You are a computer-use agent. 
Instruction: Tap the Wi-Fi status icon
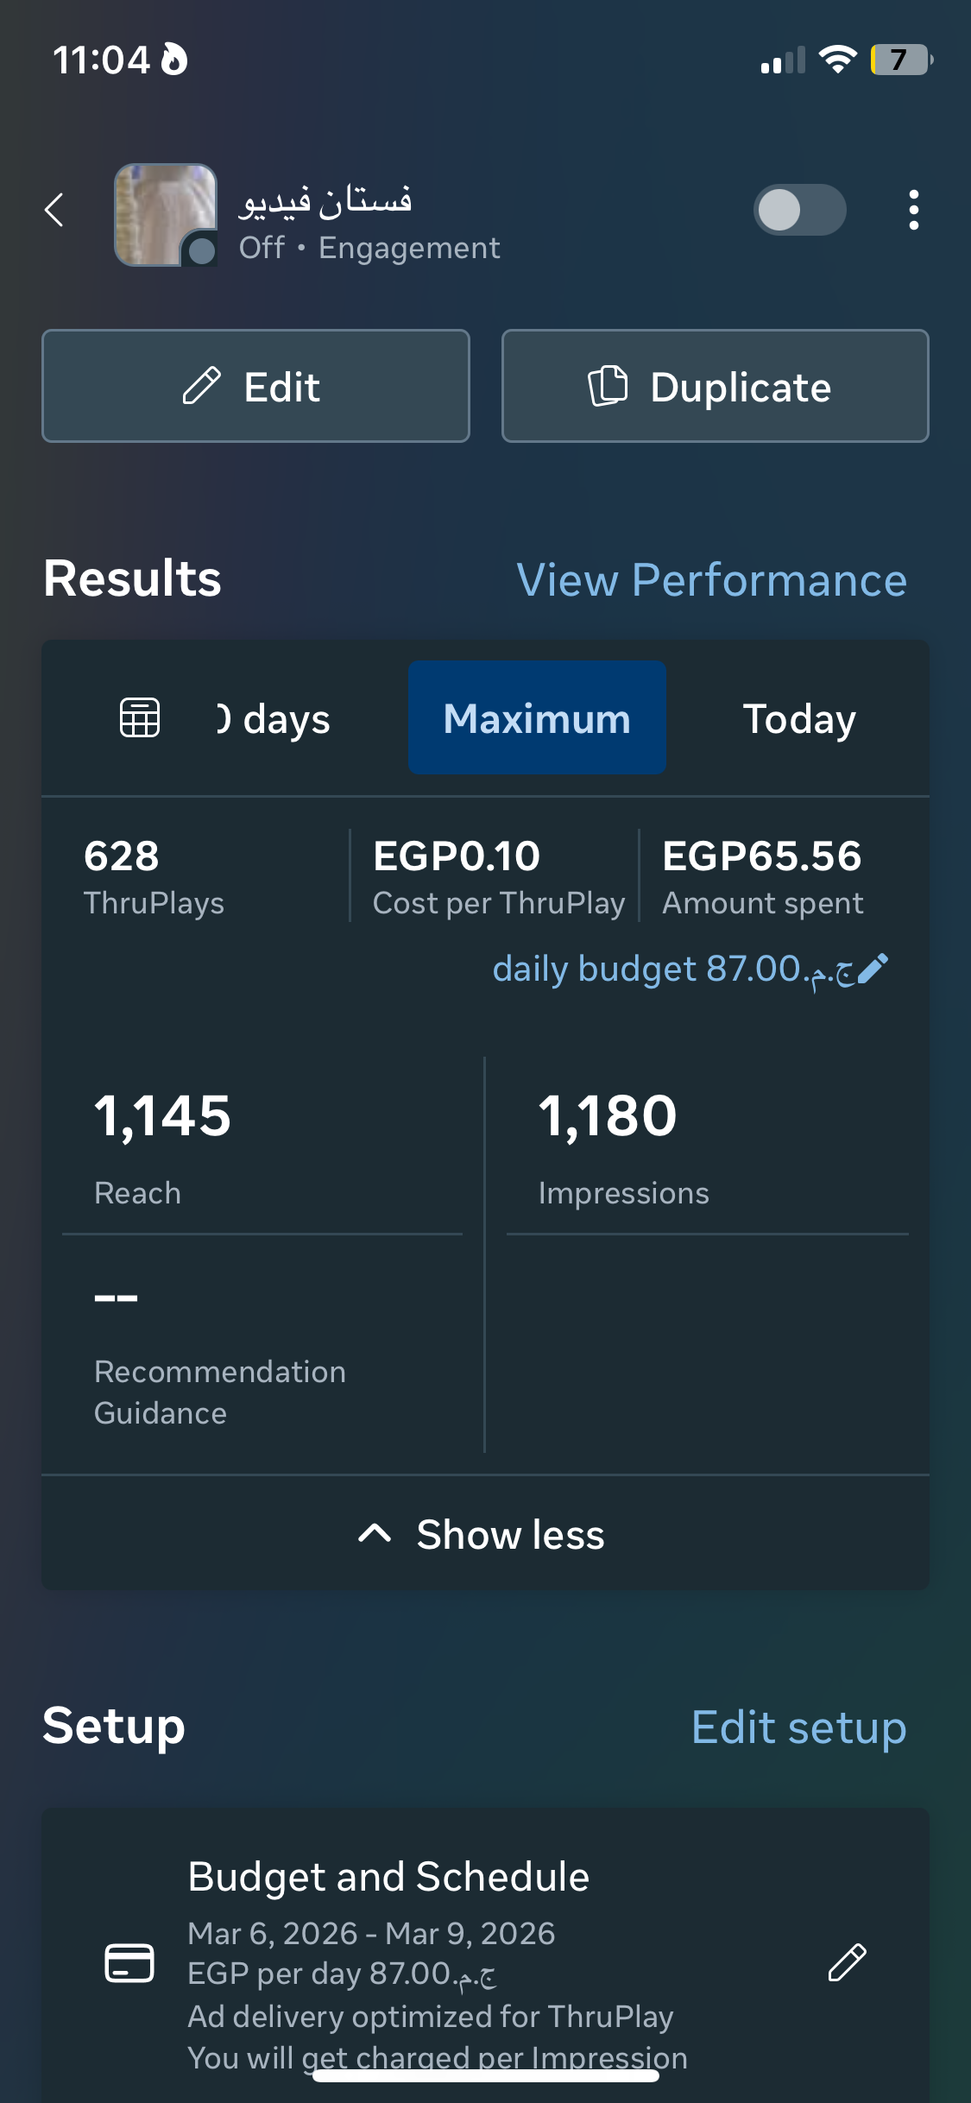(836, 60)
